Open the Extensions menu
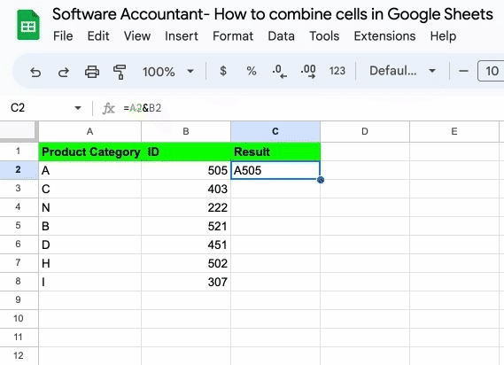Screen dimensions: 504x365 [x=384, y=36]
